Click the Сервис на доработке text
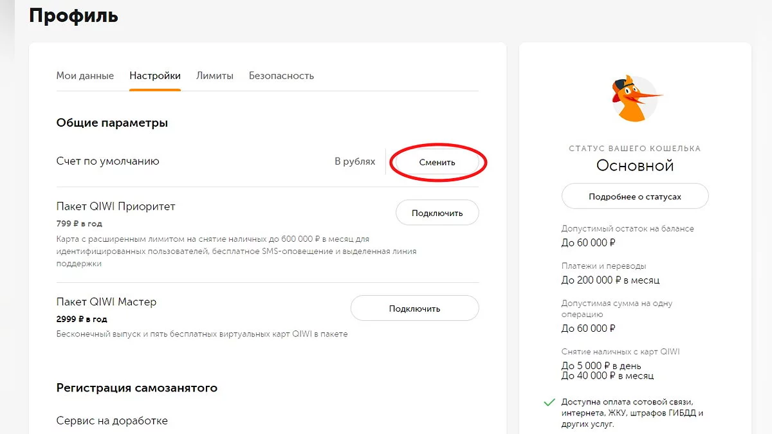The image size is (772, 434). [112, 420]
